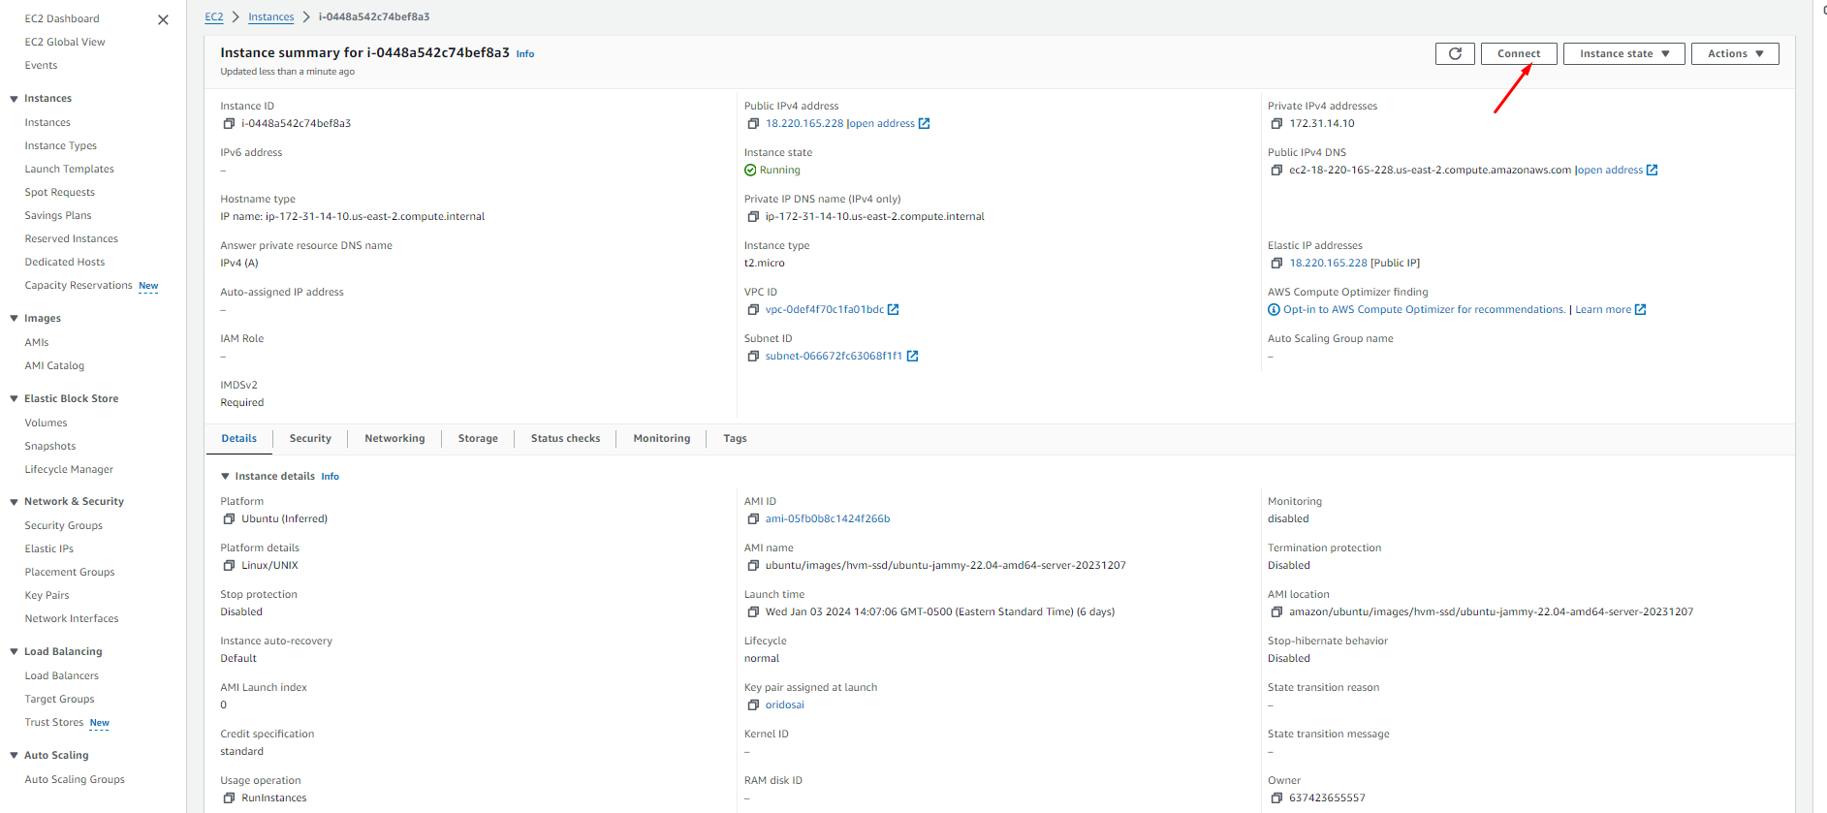Open the VPC link vpc-0def4f70c1fa01bdc
This screenshot has height=813, width=1827.
click(x=824, y=310)
